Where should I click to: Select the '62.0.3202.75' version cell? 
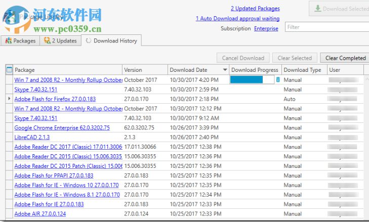pyautogui.click(x=145, y=128)
